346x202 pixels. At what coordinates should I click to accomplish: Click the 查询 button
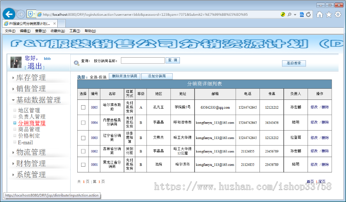(x=173, y=60)
